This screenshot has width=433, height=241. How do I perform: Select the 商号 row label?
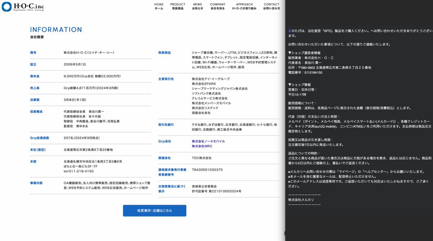[33, 53]
